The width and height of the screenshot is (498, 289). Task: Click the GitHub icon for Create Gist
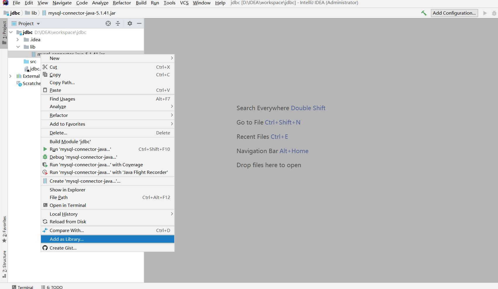[x=45, y=248]
